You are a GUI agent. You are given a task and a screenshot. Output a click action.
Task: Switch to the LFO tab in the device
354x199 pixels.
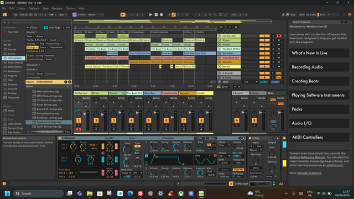click(x=200, y=138)
